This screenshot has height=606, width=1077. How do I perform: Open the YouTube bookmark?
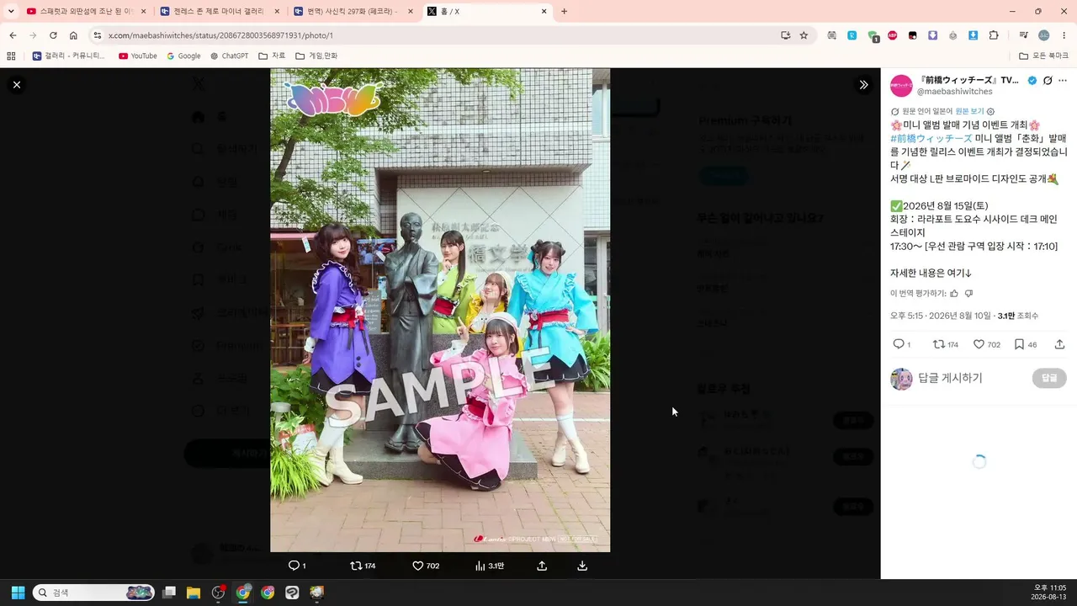click(x=138, y=56)
